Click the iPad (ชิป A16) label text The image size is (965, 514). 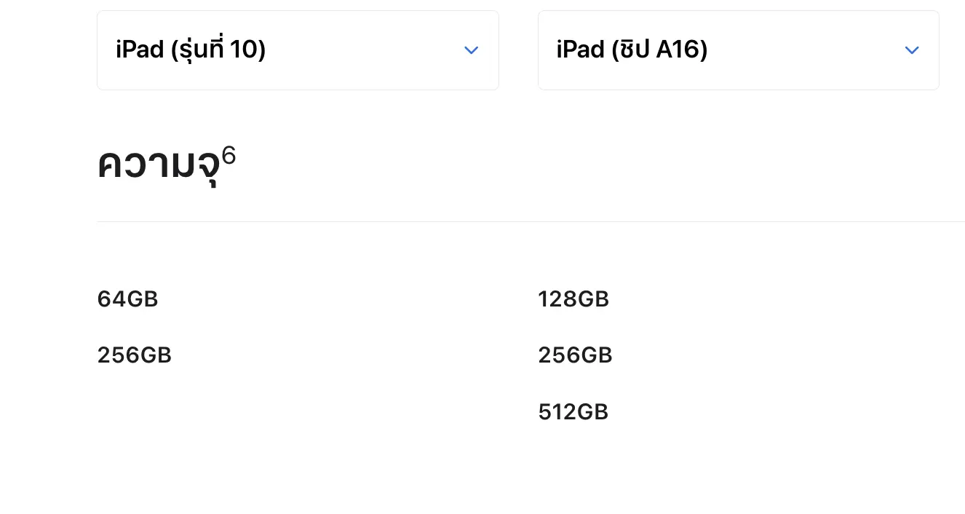[x=632, y=50]
